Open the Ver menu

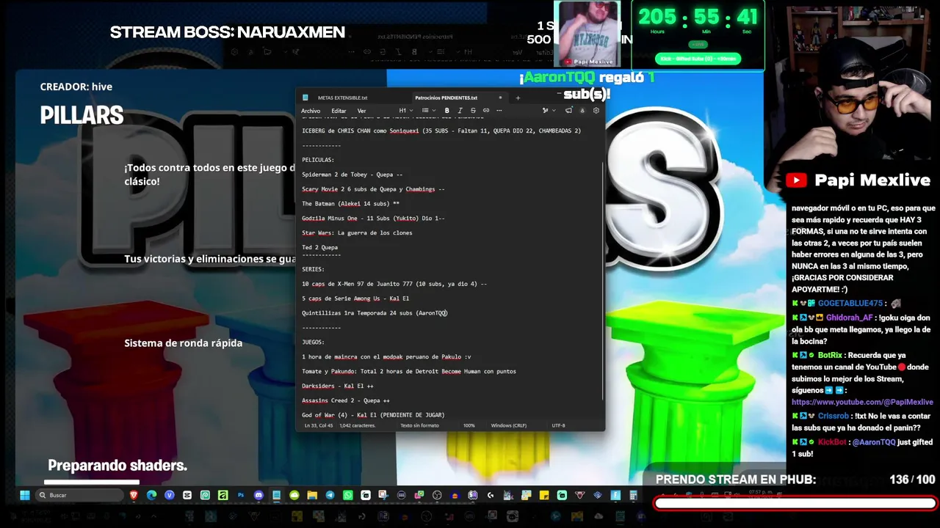tap(361, 111)
